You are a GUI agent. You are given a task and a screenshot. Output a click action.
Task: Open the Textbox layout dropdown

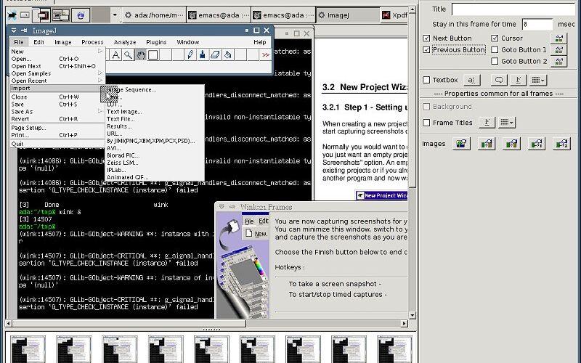(x=537, y=80)
